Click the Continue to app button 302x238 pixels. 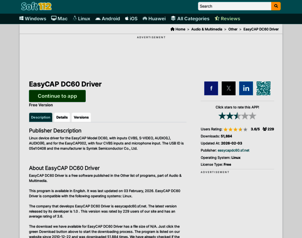tap(57, 96)
